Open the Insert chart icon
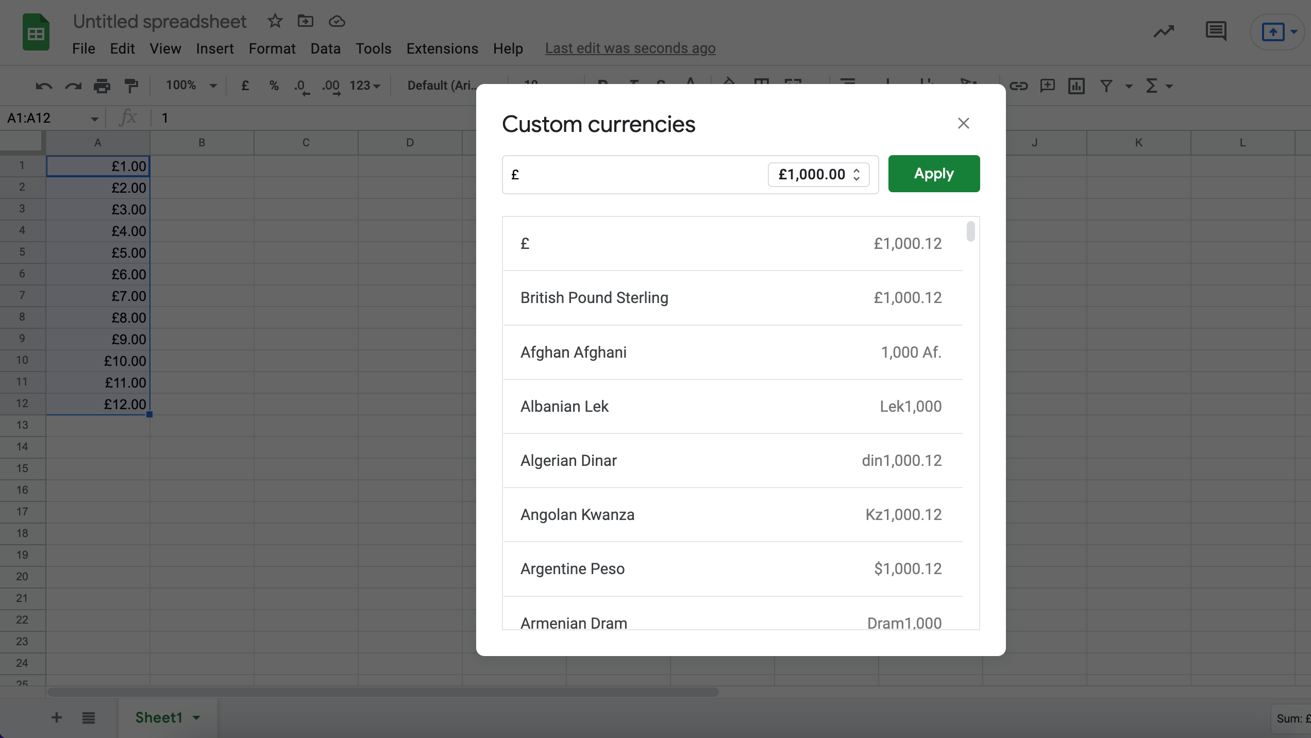Image resolution: width=1311 pixels, height=738 pixels. pyautogui.click(x=1077, y=86)
